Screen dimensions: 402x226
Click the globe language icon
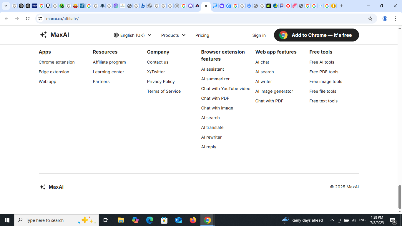(x=116, y=35)
